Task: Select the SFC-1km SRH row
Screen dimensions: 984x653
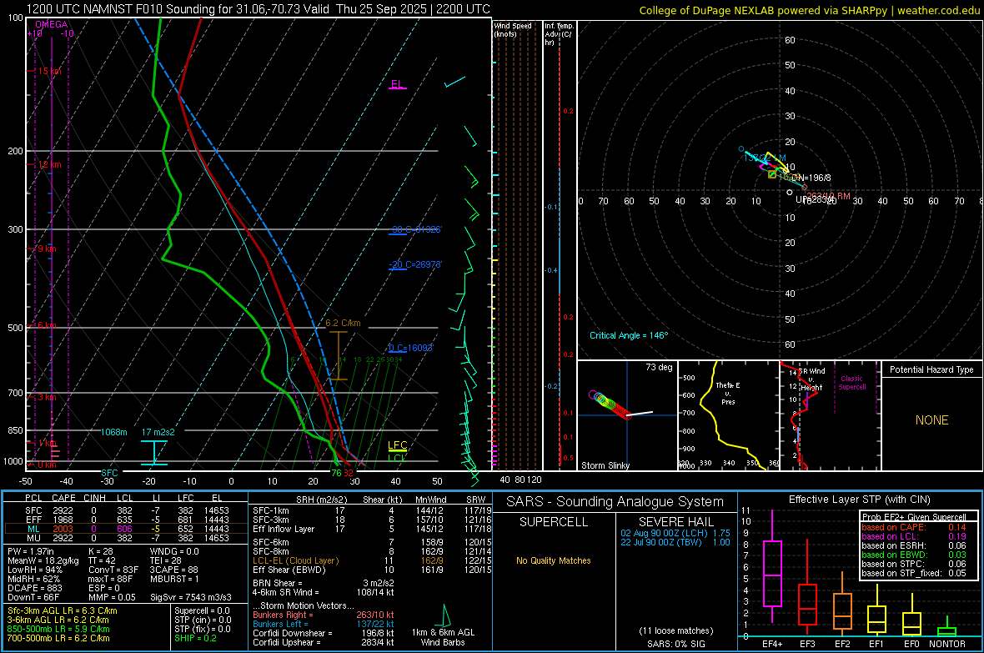Action: [x=371, y=510]
